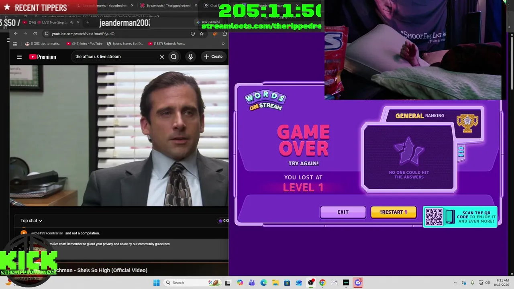514x289 pixels.
Task: Install the app from the address bar
Action: tap(193, 34)
